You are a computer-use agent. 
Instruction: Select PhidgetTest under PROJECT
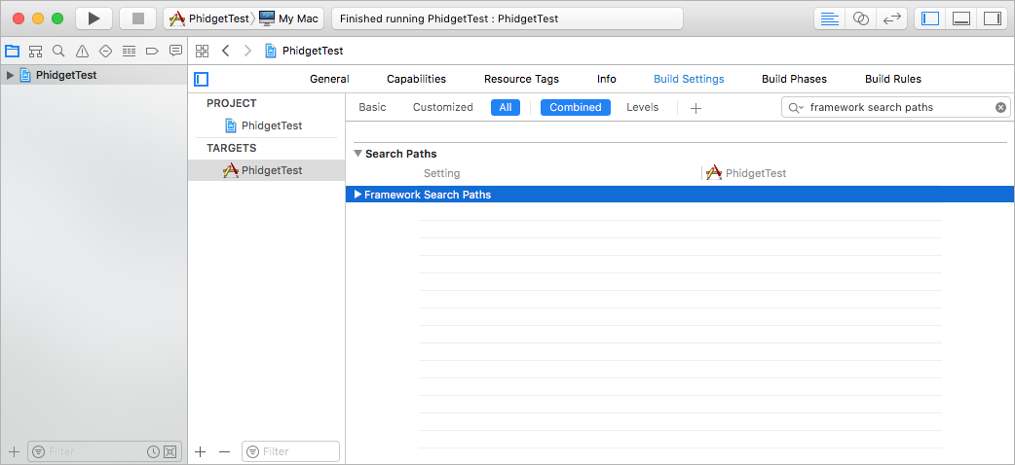point(263,125)
